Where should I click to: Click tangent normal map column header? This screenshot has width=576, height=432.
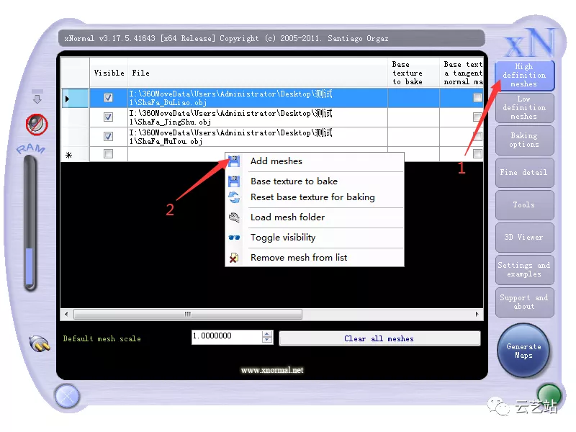tap(462, 73)
